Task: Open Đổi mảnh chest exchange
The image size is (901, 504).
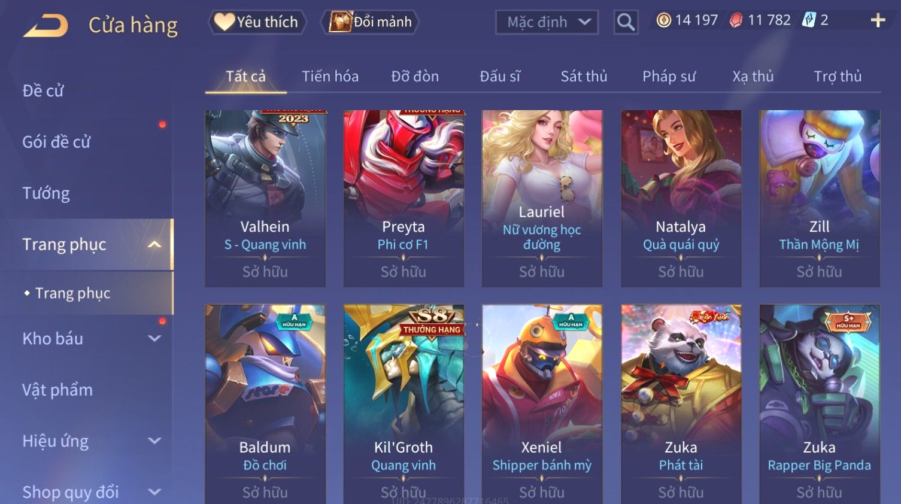Action: (369, 22)
